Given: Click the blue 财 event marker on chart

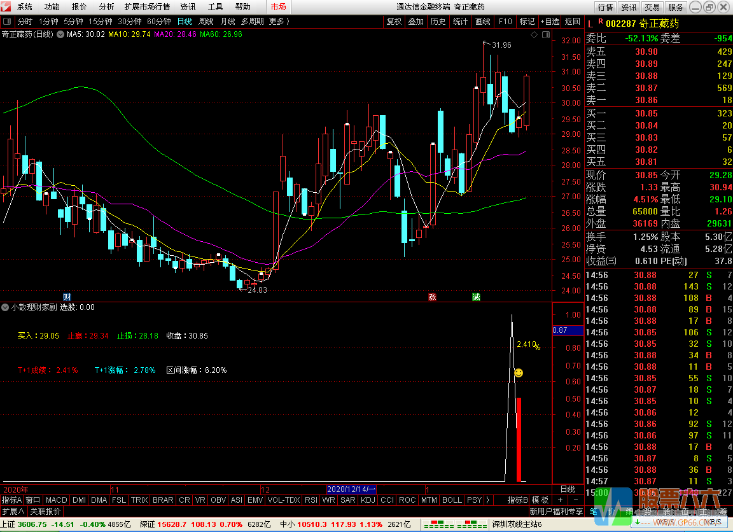Looking at the screenshot, I should [x=67, y=297].
